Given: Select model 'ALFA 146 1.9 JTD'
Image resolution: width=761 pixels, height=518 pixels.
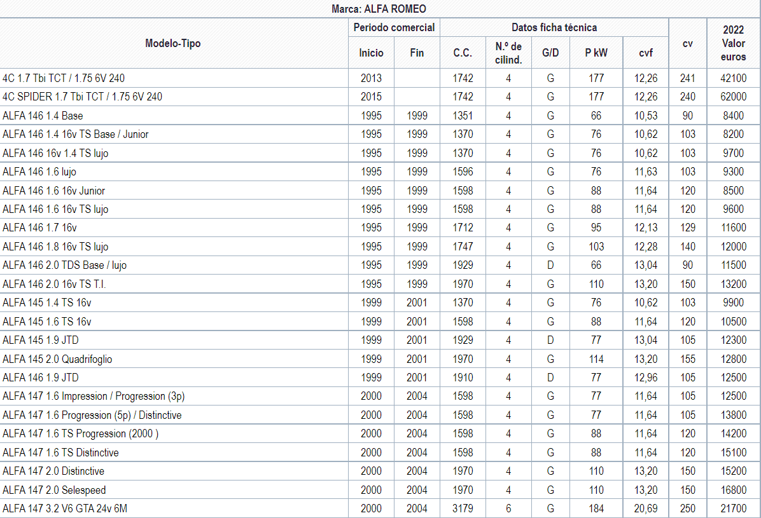Looking at the screenshot, I should click(40, 378).
